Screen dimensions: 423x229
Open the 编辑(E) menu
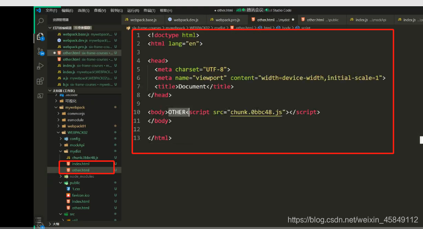(x=67, y=11)
